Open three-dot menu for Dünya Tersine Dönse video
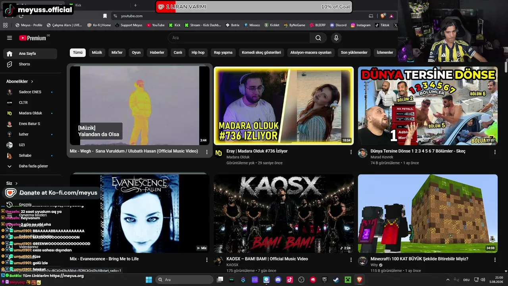This screenshot has width=508, height=286. point(495,152)
